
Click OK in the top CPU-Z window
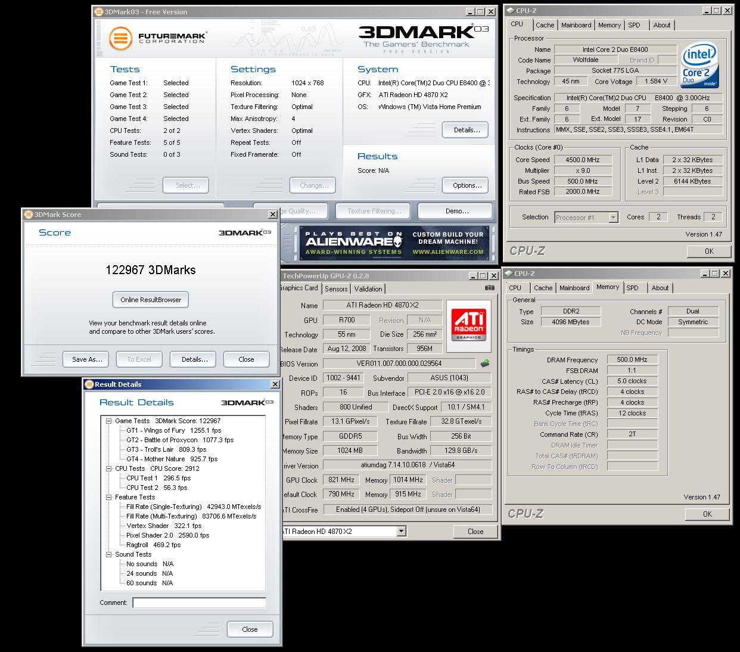click(x=709, y=252)
